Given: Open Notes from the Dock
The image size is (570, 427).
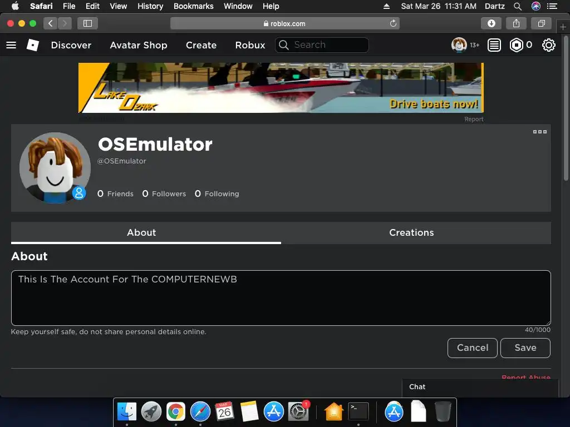Looking at the screenshot, I should pyautogui.click(x=249, y=411).
